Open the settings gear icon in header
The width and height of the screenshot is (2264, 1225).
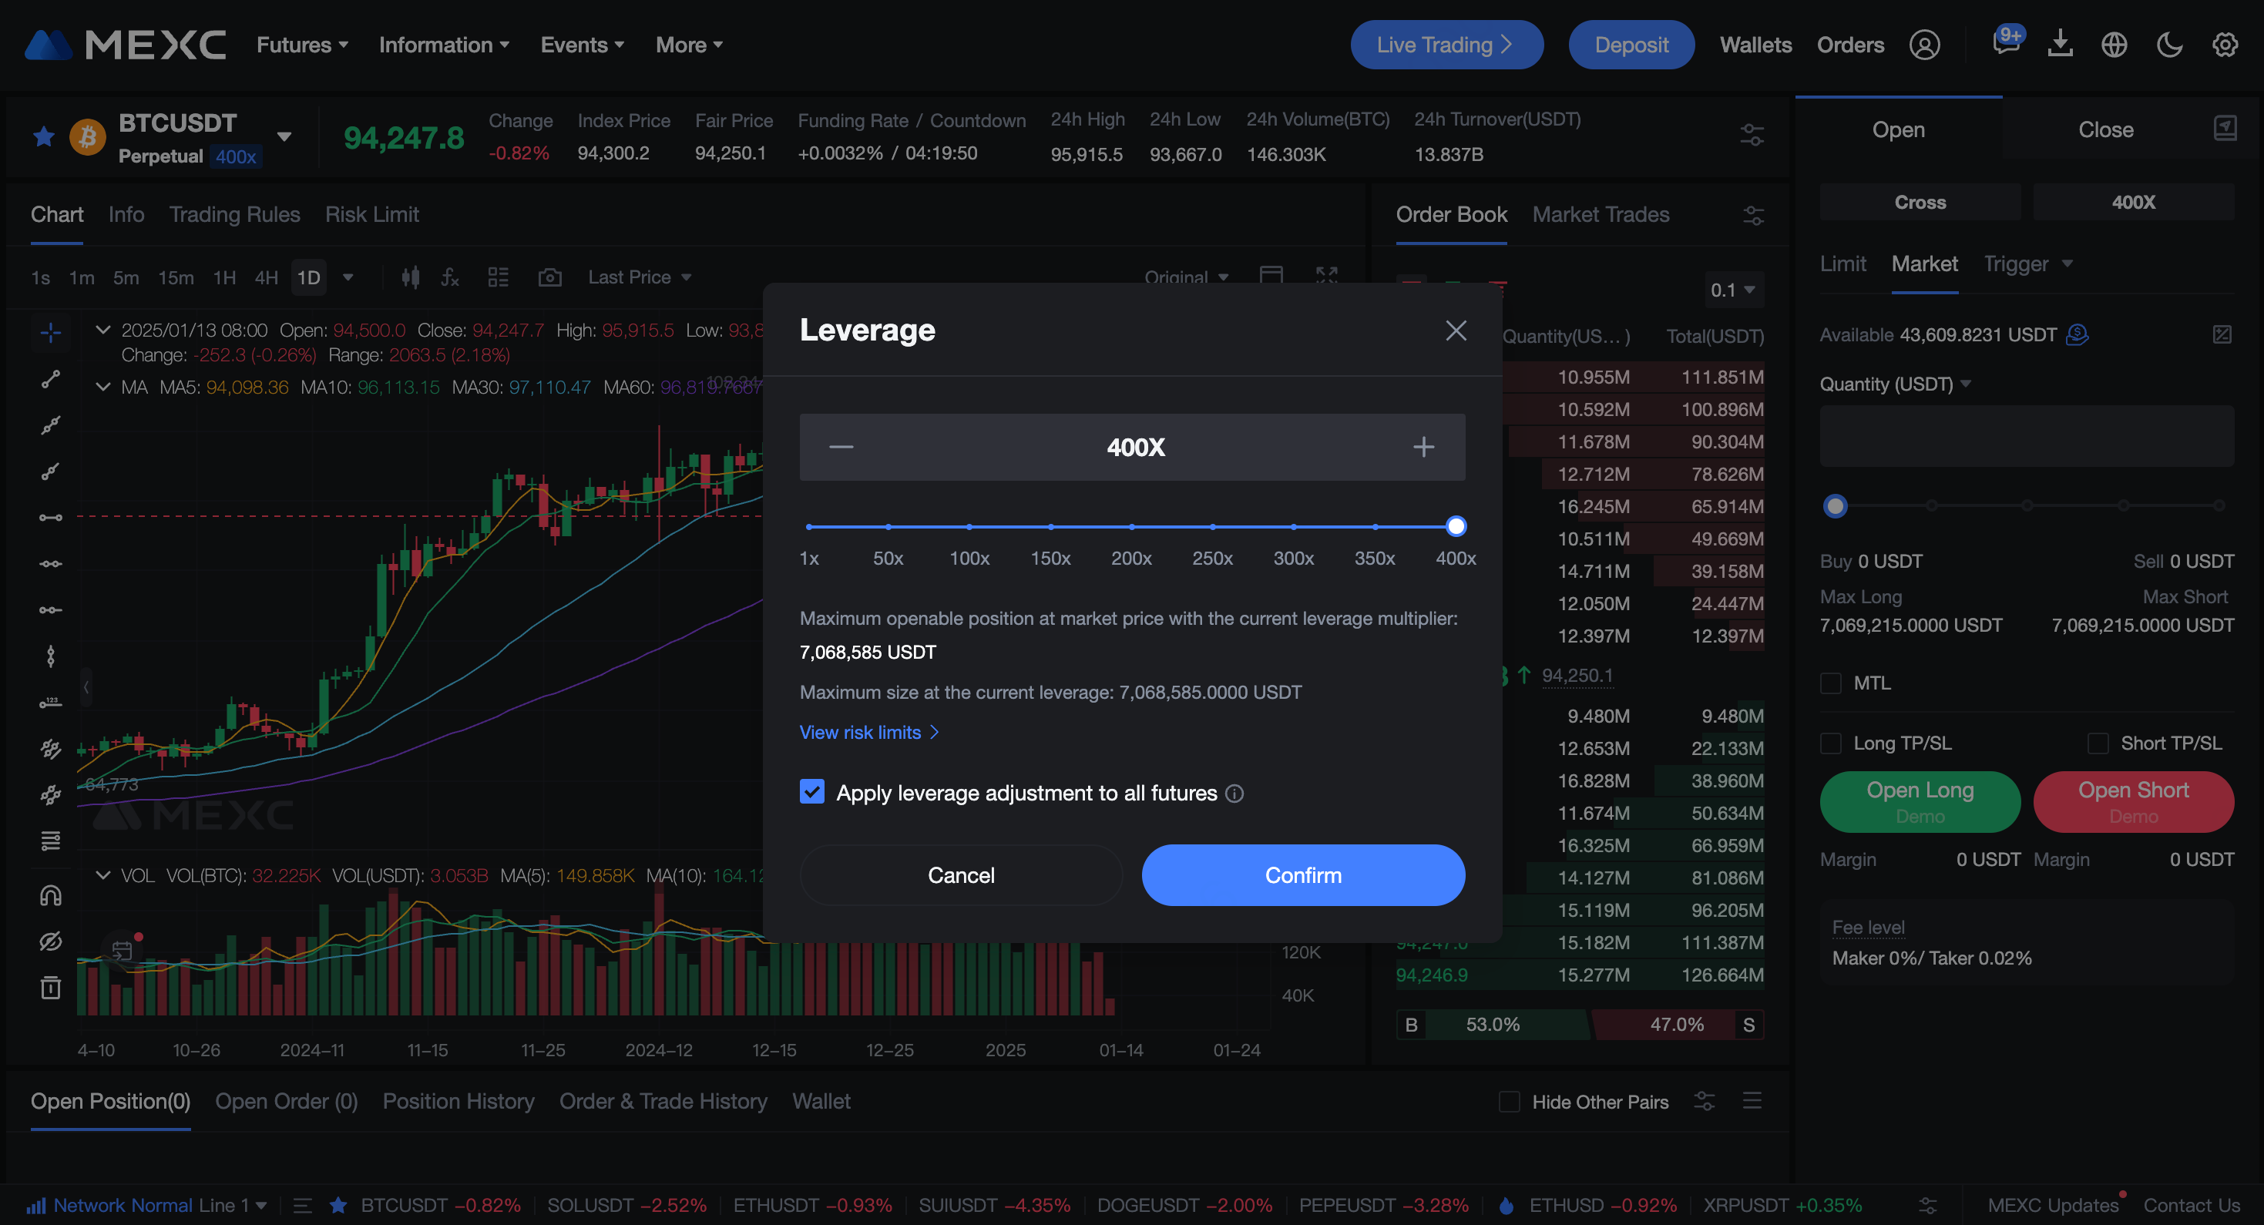point(2225,45)
